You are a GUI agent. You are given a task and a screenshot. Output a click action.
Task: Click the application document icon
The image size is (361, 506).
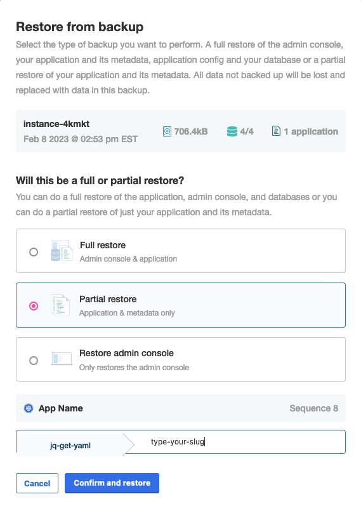pos(276,131)
